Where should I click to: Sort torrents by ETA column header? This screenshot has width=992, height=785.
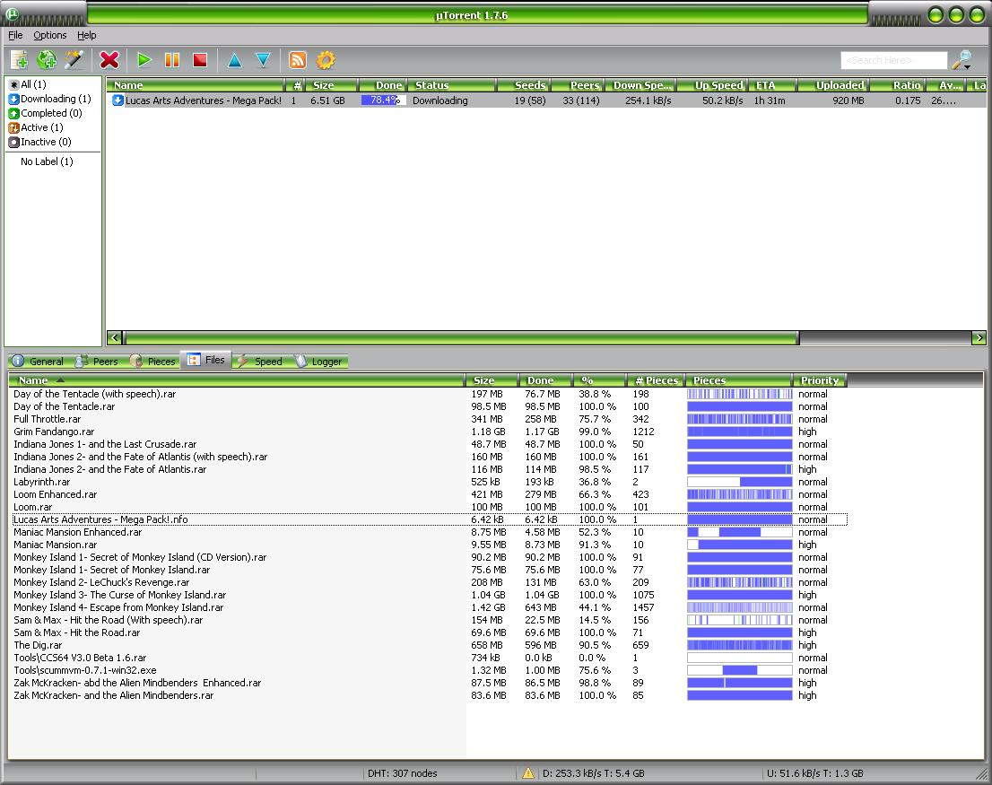[772, 84]
